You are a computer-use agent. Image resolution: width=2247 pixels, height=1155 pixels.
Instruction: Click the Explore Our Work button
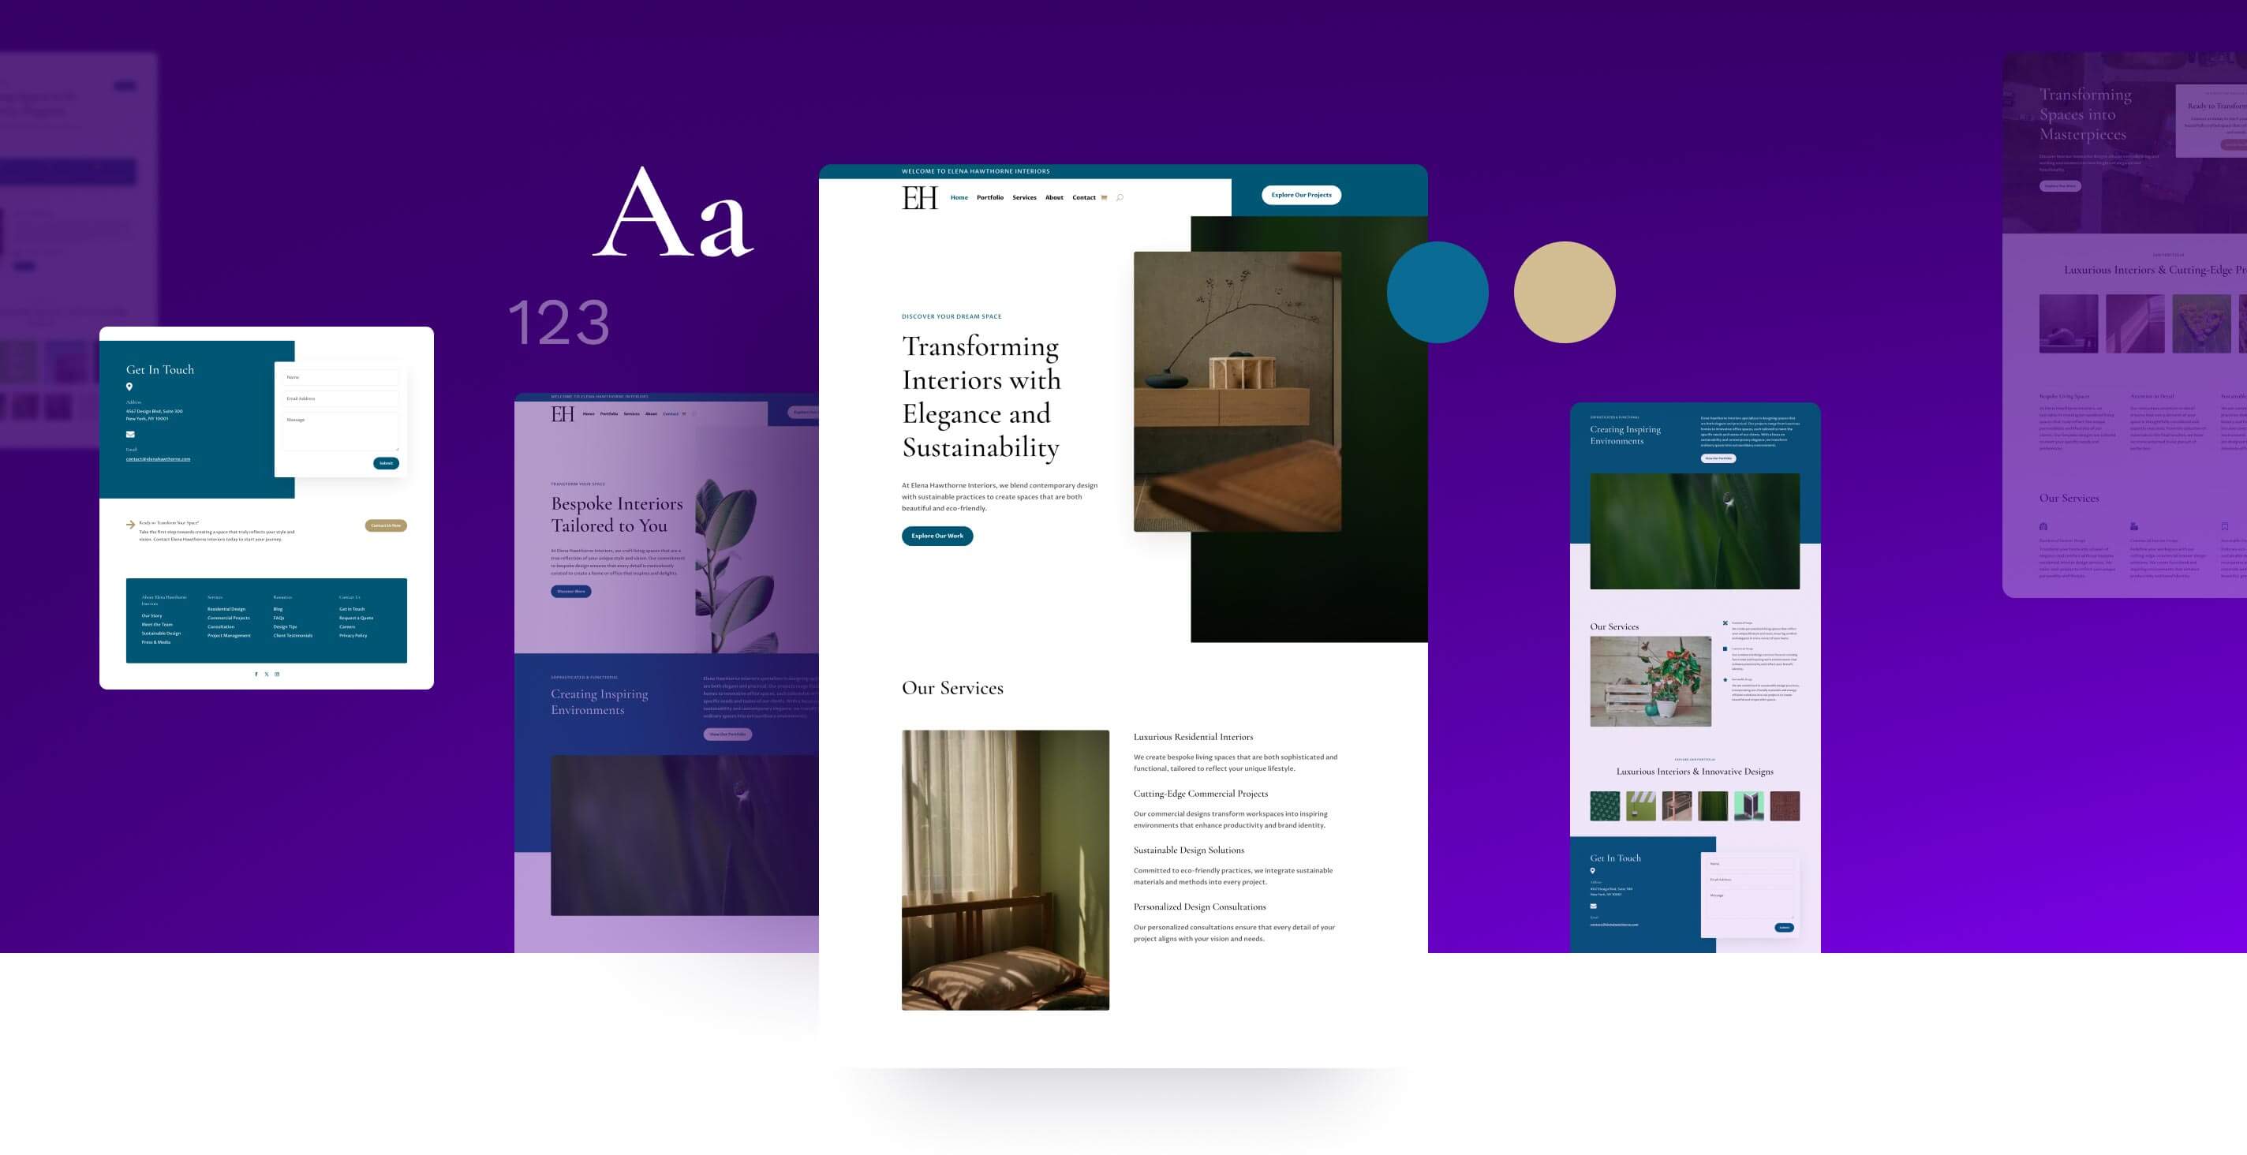tap(937, 535)
